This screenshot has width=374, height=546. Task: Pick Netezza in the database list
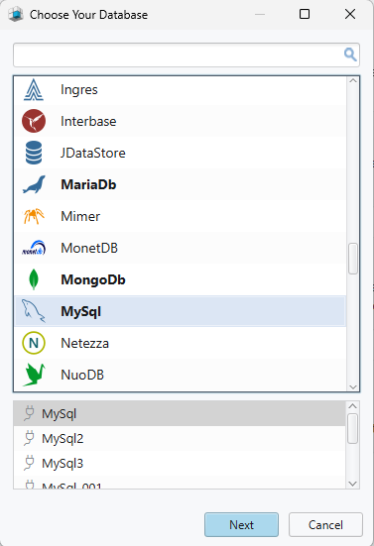click(x=181, y=343)
